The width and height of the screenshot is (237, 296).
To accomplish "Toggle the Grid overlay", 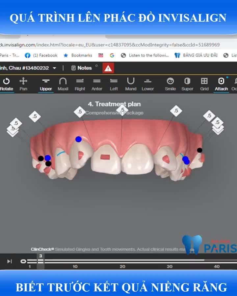I will [x=204, y=84].
